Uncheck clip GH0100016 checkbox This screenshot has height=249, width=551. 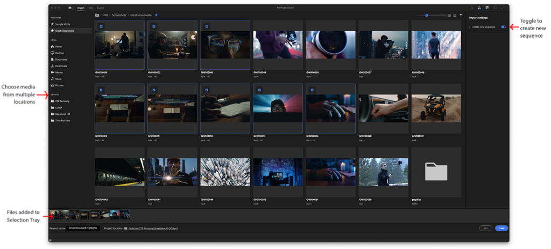(312, 90)
